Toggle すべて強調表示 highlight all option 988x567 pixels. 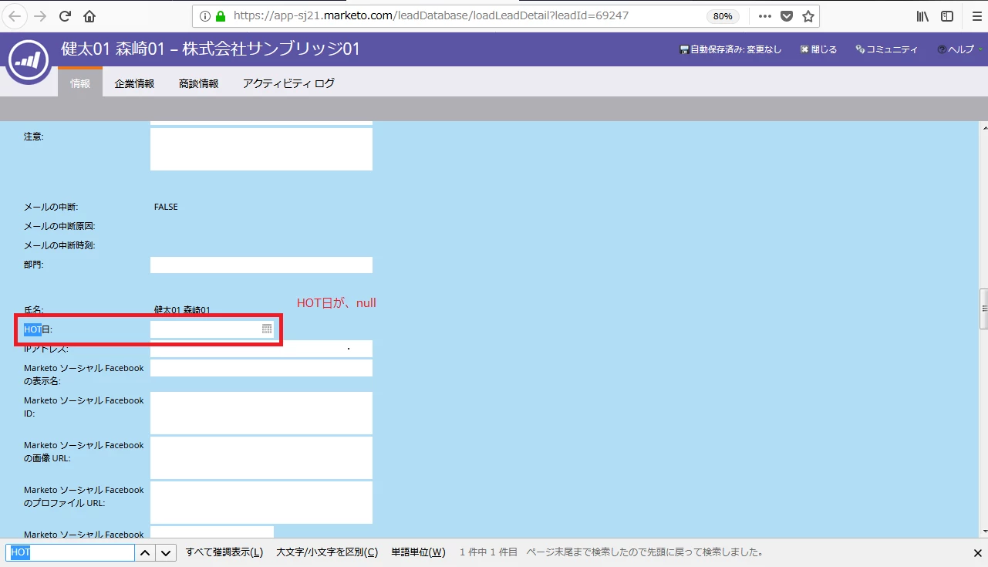pos(224,552)
